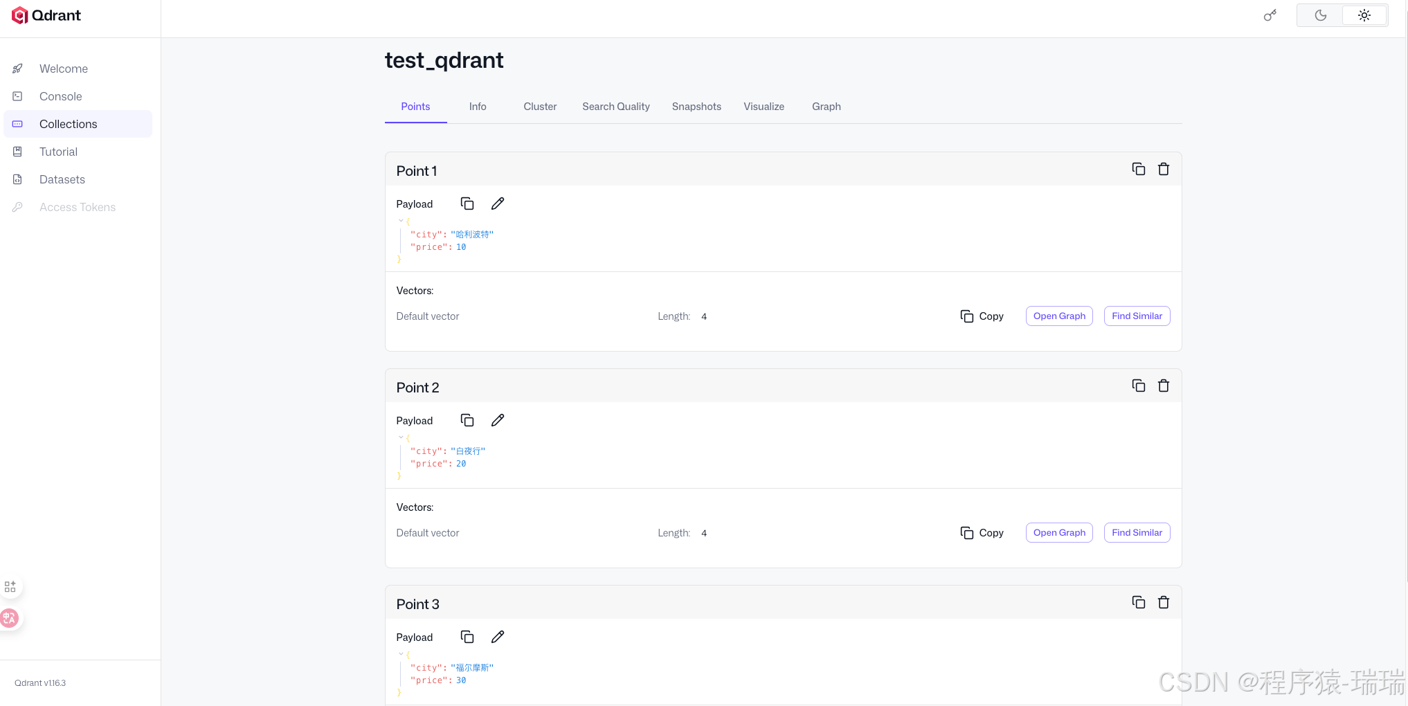Switch to the Cluster tab
The image size is (1408, 706).
tap(540, 107)
